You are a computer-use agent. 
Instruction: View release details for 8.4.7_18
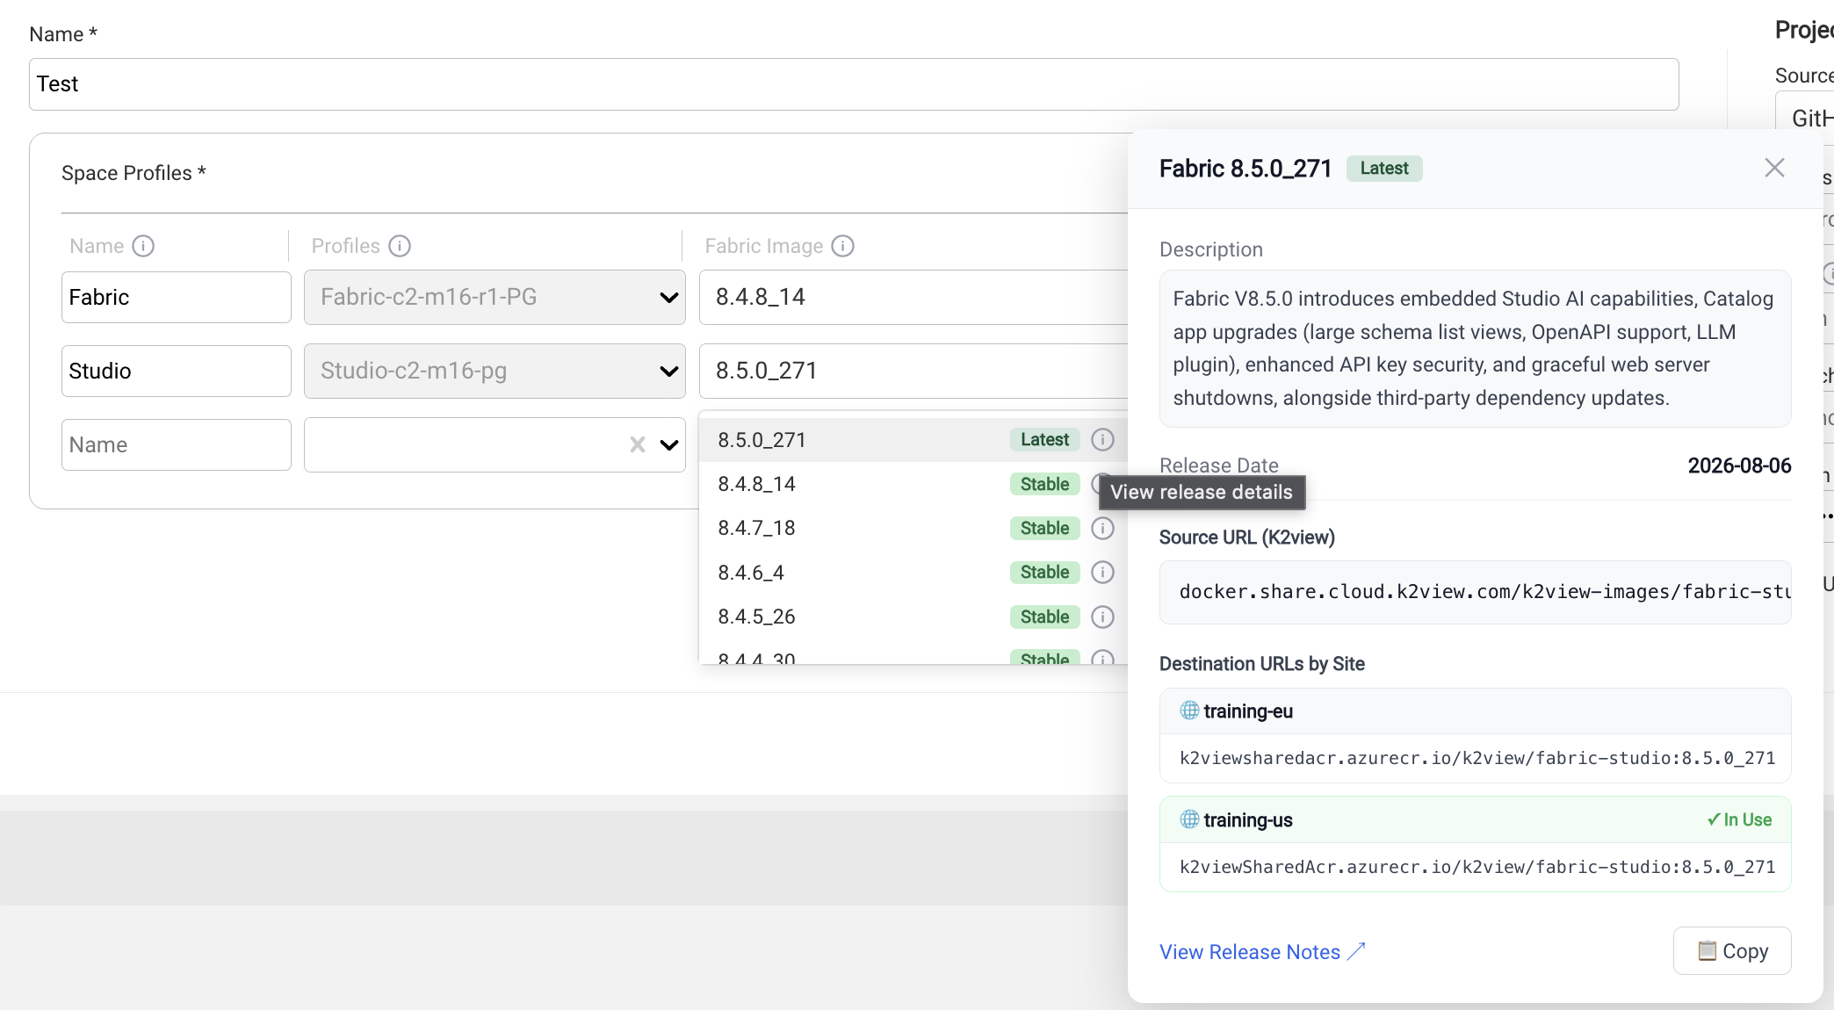coord(1102,528)
